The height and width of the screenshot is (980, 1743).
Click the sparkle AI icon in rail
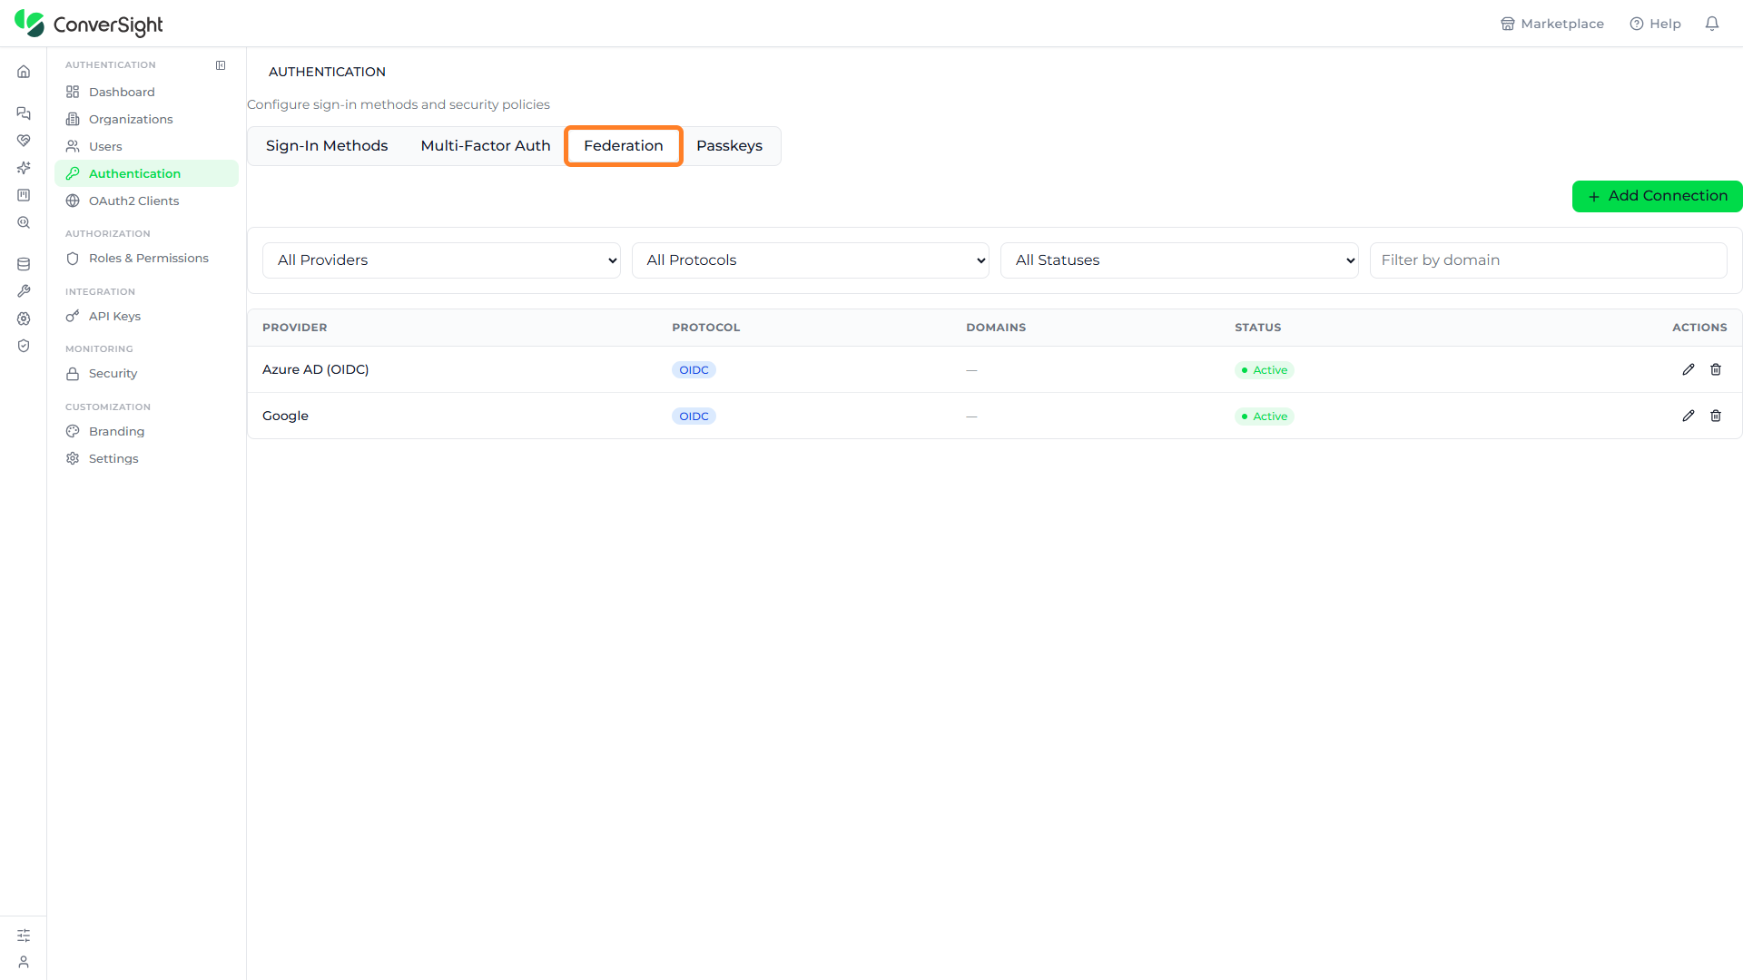point(24,168)
